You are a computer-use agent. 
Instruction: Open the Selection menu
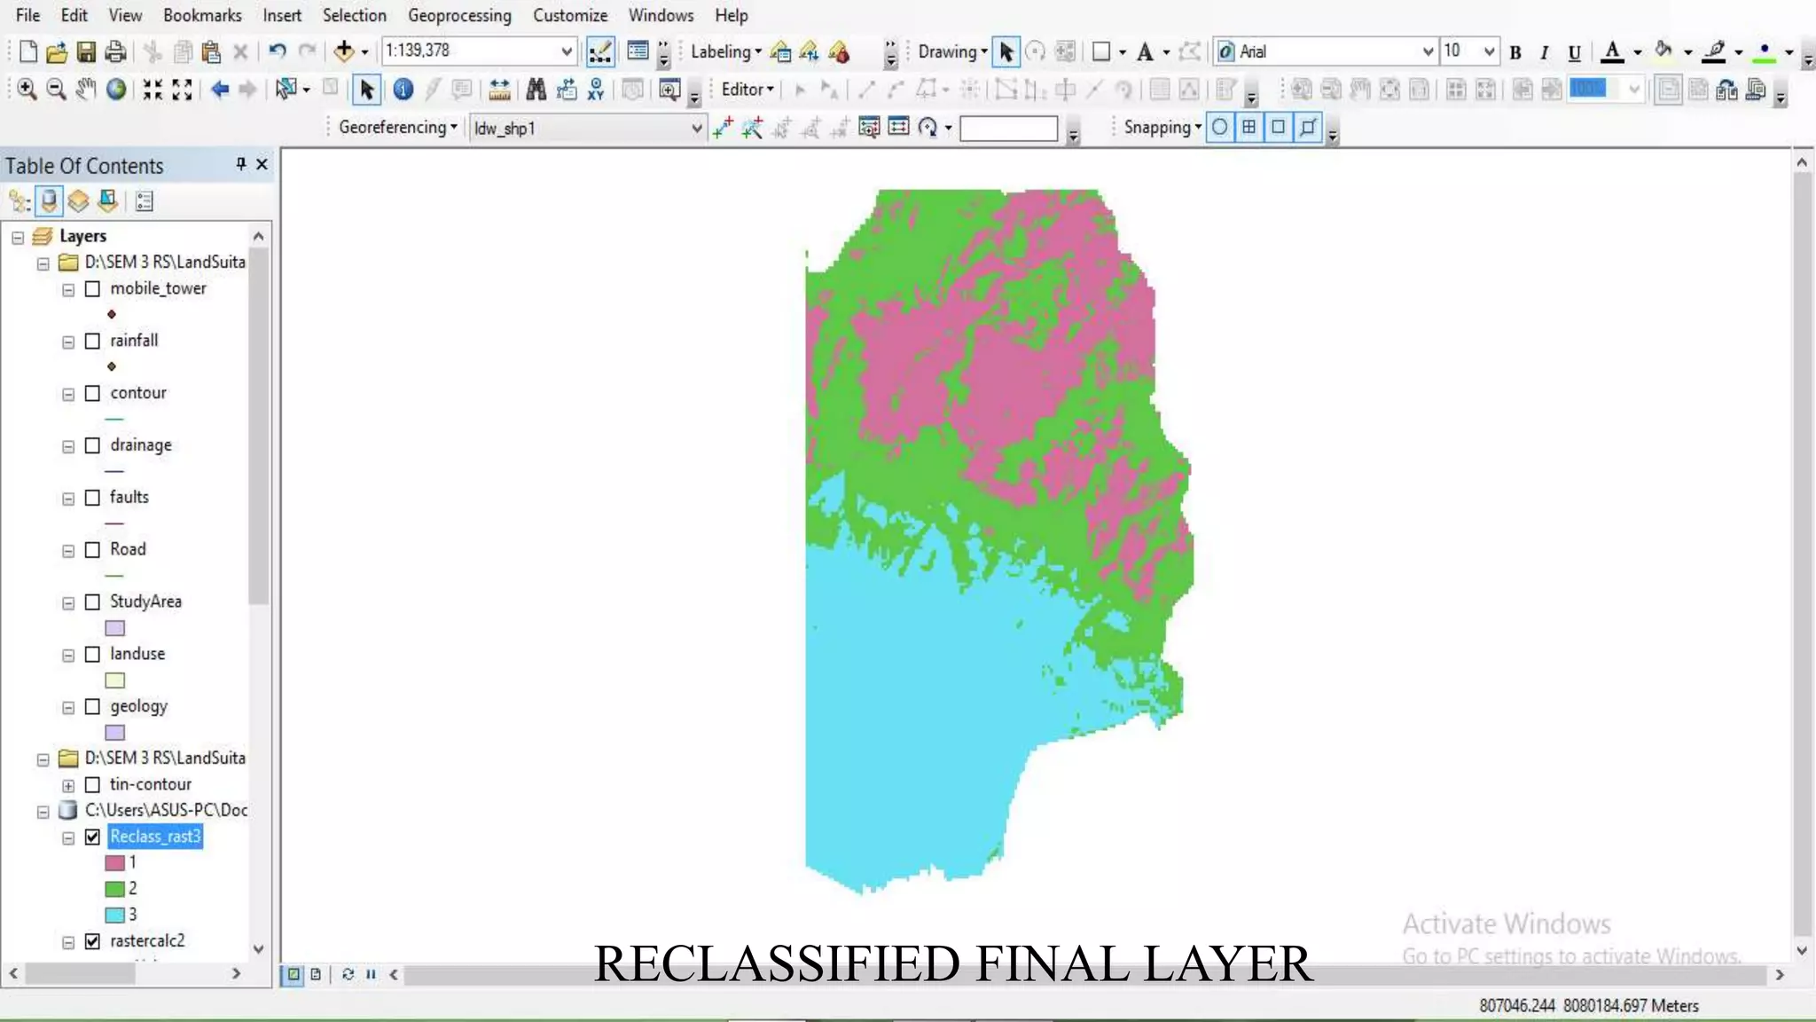(x=354, y=15)
